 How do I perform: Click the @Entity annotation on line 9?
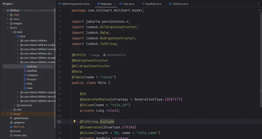(79, 55)
